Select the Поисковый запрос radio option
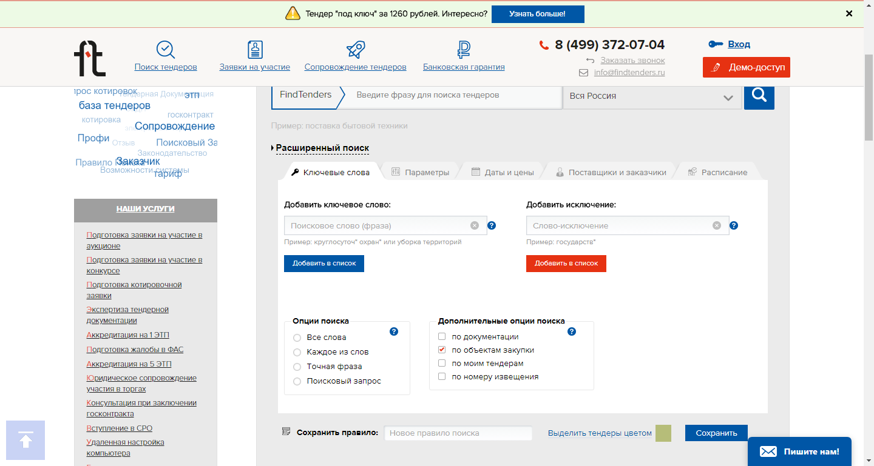The image size is (874, 466). (x=297, y=381)
